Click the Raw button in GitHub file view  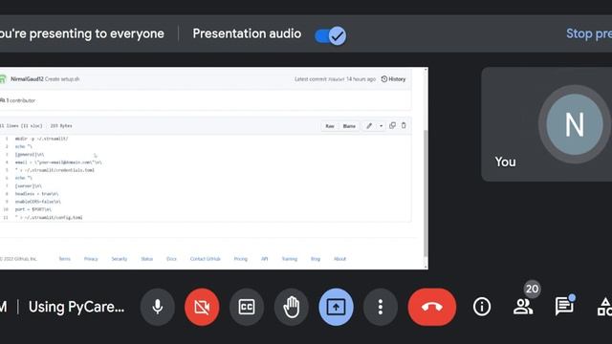coord(330,126)
